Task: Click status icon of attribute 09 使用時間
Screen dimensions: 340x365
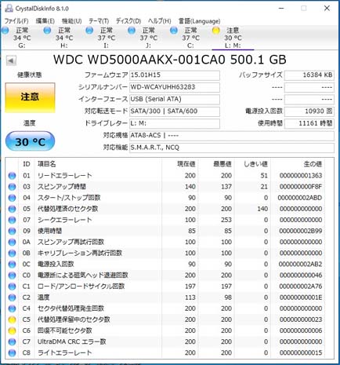Action: tap(12, 231)
